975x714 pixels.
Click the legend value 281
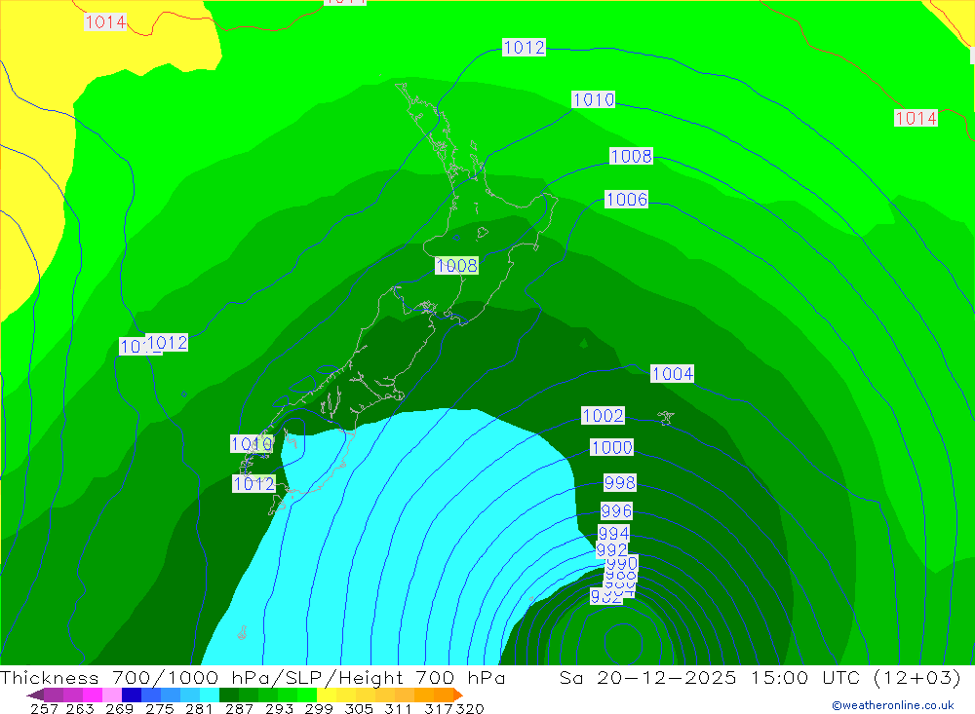[x=199, y=708]
